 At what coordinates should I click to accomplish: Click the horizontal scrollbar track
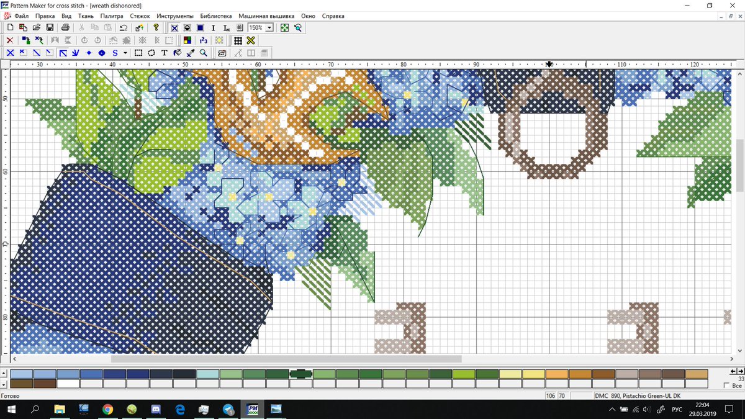pyautogui.click(x=559, y=359)
